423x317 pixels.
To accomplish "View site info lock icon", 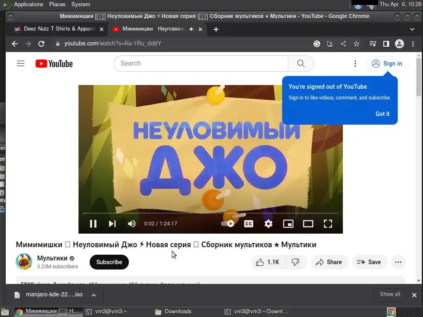I will (x=57, y=44).
